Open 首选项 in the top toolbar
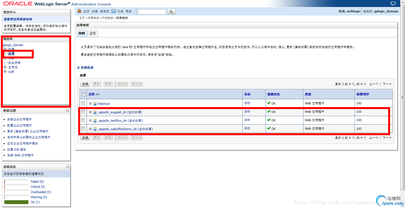The height and width of the screenshot is (208, 405). point(104,12)
